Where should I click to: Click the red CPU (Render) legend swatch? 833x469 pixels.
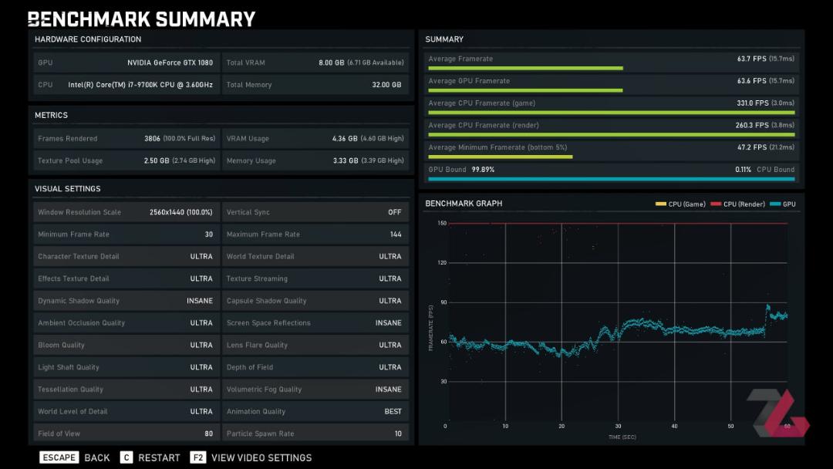(x=716, y=204)
